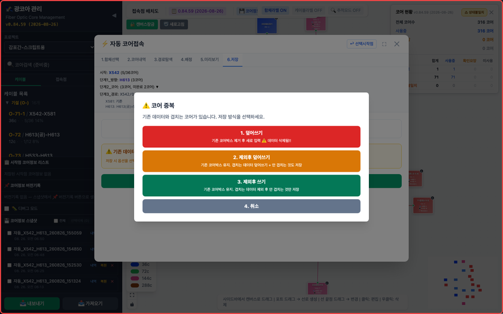Viewport: 503px width, 314px height.
Task: Select the 6.저장 step tab
Action: 232,59
